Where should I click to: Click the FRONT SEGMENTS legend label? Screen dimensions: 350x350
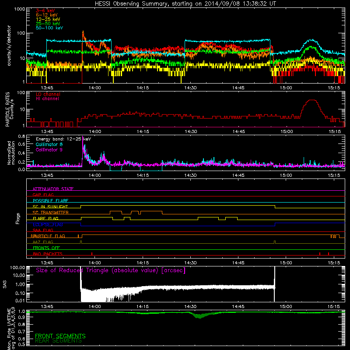pyautogui.click(x=60, y=336)
